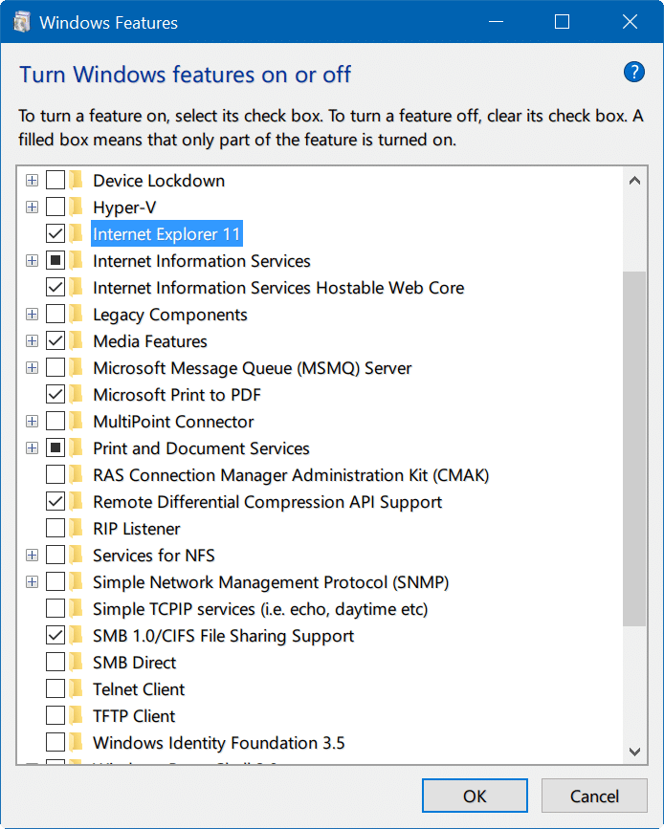Enable the Hyper-V checkbox

(x=55, y=207)
